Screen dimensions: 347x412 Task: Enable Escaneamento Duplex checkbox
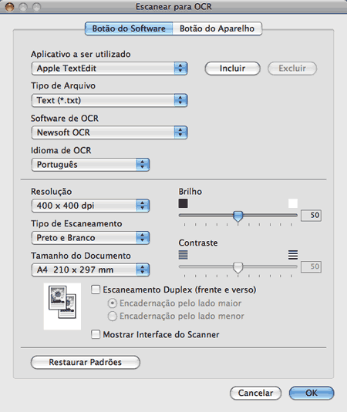coord(96,290)
